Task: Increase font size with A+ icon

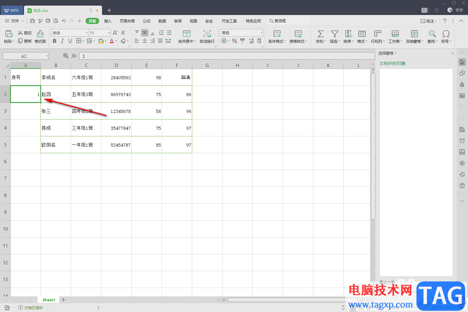Action: pyautogui.click(x=115, y=33)
